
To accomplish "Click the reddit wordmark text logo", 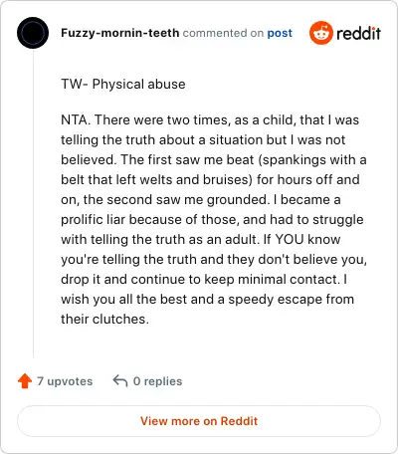I will 358,33.
